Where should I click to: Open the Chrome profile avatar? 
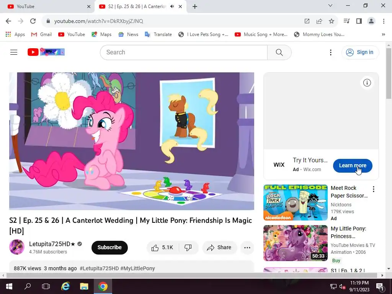click(371, 21)
